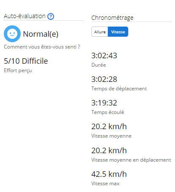Click the 3:02:28 moving time value
This screenshot has width=175, height=192.
click(x=104, y=79)
